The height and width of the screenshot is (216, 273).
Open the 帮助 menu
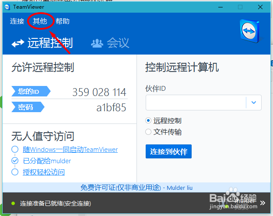tap(63, 21)
